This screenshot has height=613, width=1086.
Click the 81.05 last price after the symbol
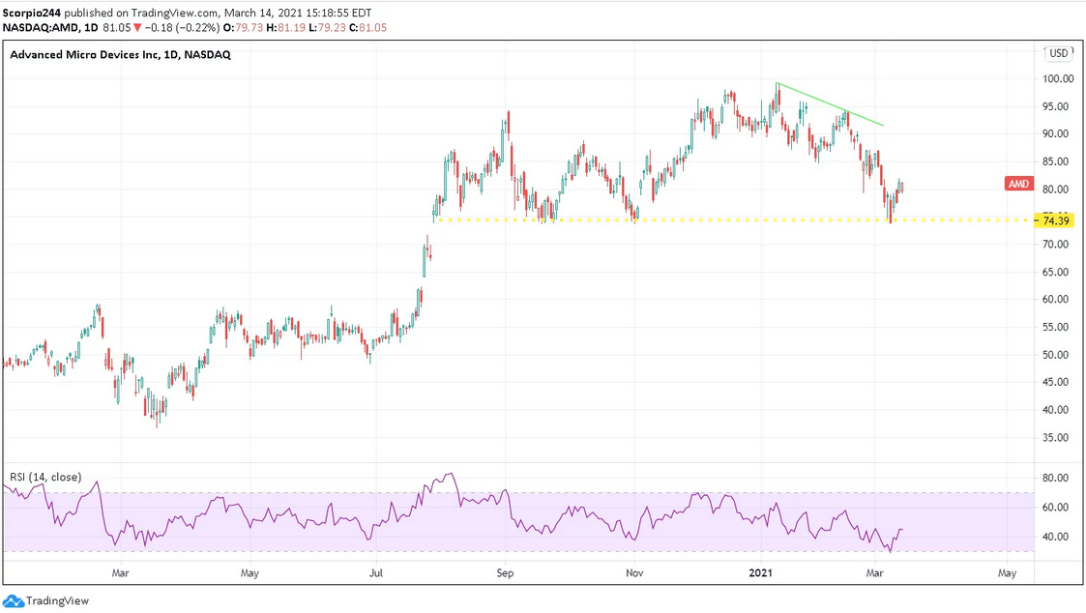[x=116, y=28]
